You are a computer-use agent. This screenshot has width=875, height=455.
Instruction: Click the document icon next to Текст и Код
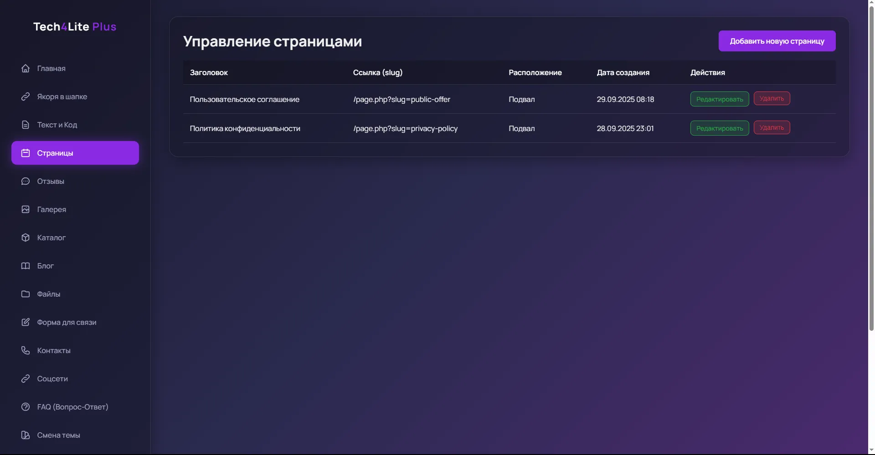pyautogui.click(x=26, y=125)
